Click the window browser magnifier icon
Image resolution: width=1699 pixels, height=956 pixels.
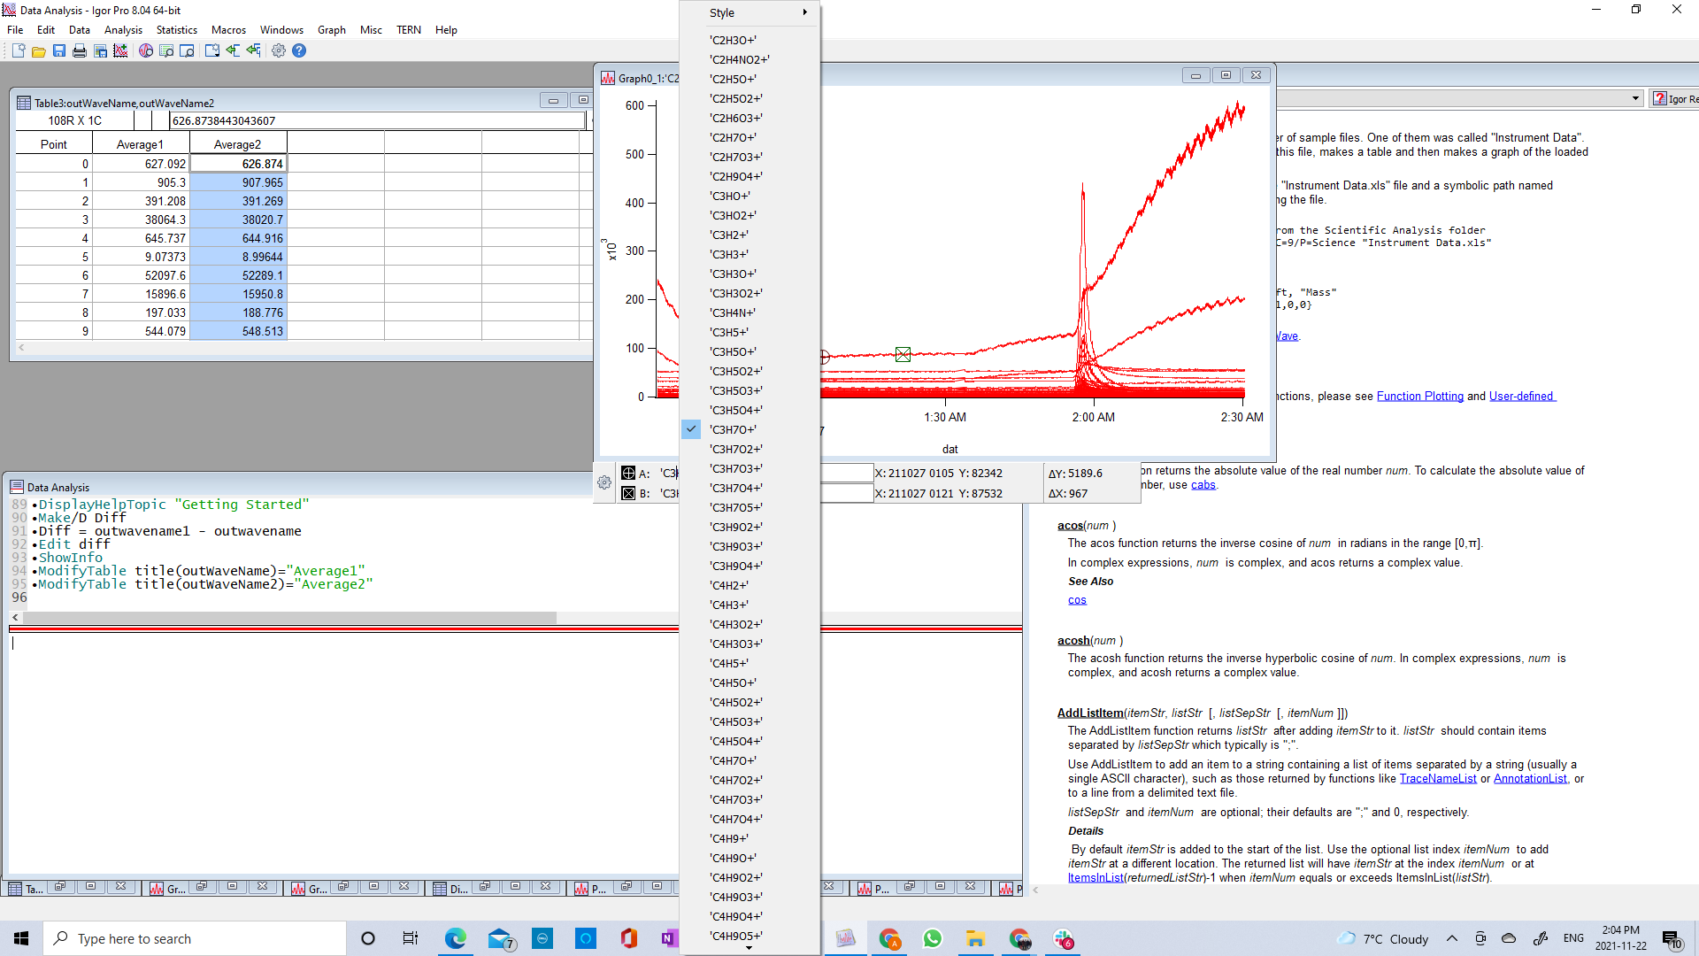pyautogui.click(x=187, y=50)
